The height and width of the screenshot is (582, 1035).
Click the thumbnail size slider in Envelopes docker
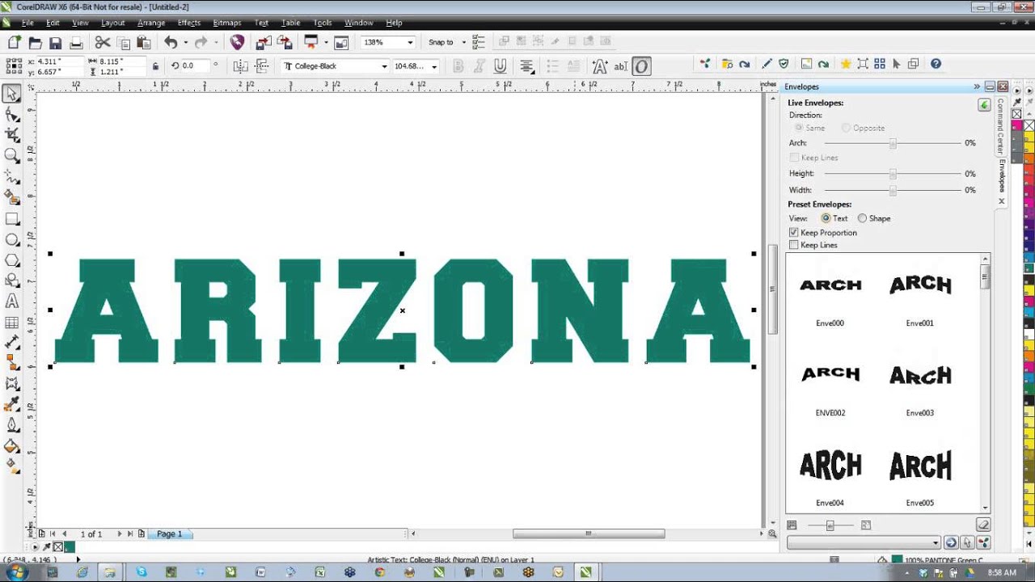[830, 525]
